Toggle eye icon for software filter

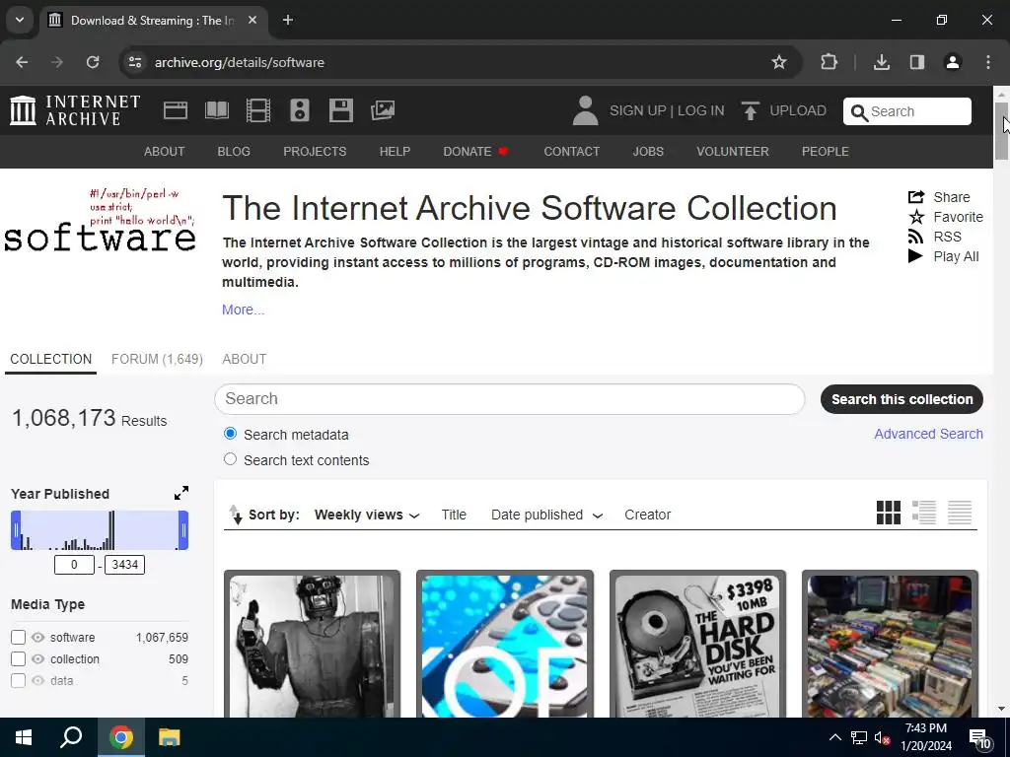38,638
